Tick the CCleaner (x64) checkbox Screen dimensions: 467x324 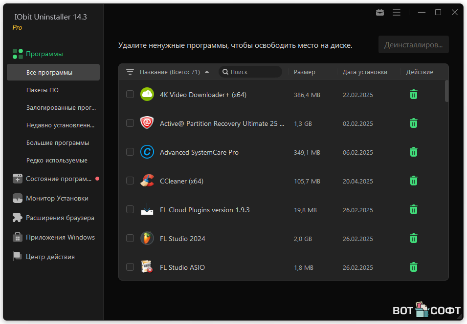[x=130, y=181]
